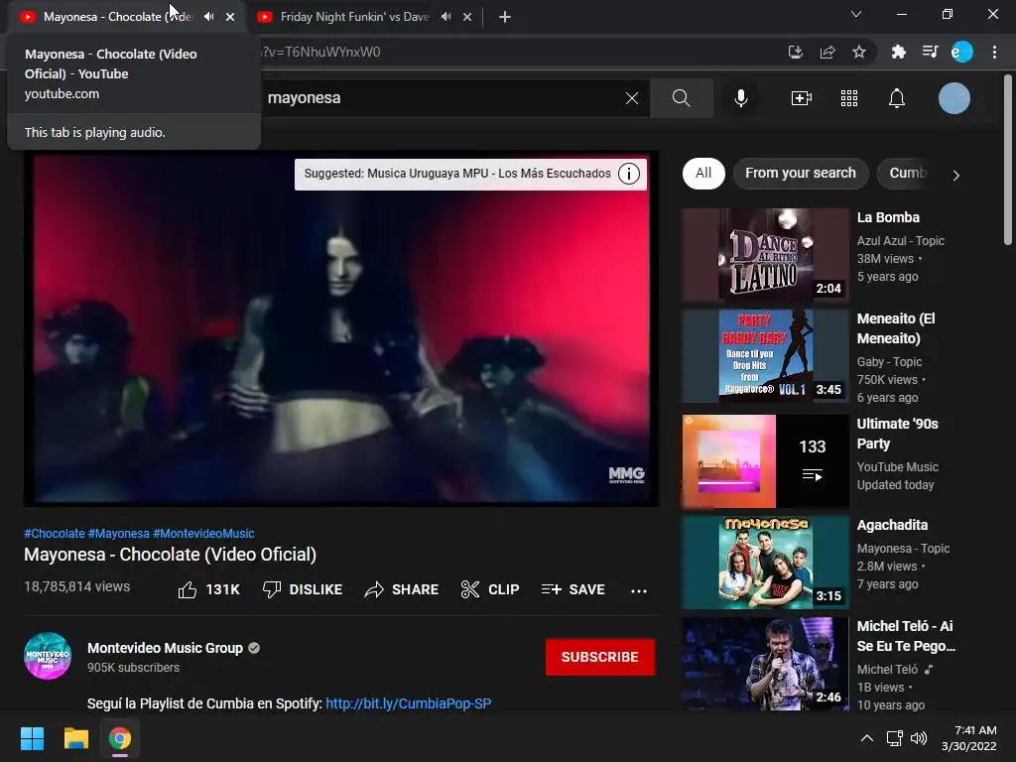
Task: Open the media control icon in toolbar
Action: click(930, 52)
